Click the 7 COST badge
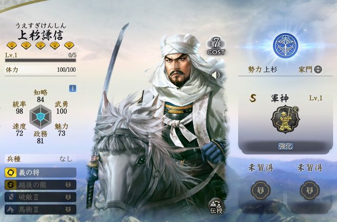This screenshot has height=222, width=337. coord(216,46)
